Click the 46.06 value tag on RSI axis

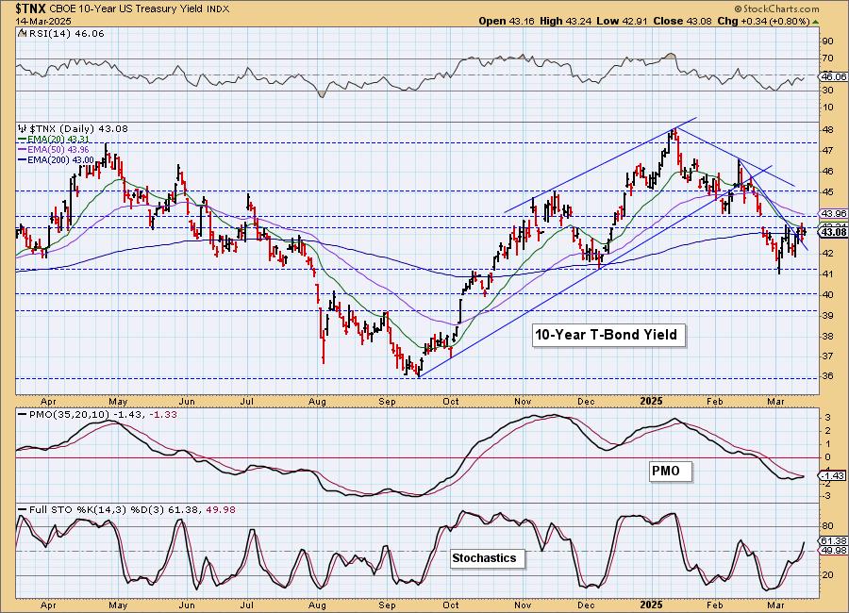834,77
